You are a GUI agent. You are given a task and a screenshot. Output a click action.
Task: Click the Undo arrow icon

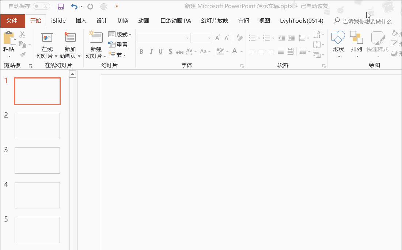coord(74,6)
